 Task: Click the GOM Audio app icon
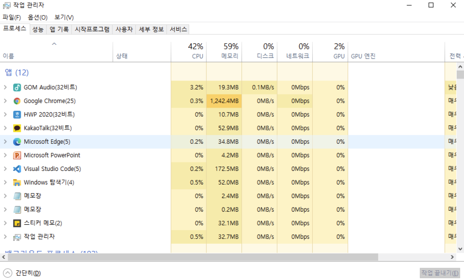[17, 87]
